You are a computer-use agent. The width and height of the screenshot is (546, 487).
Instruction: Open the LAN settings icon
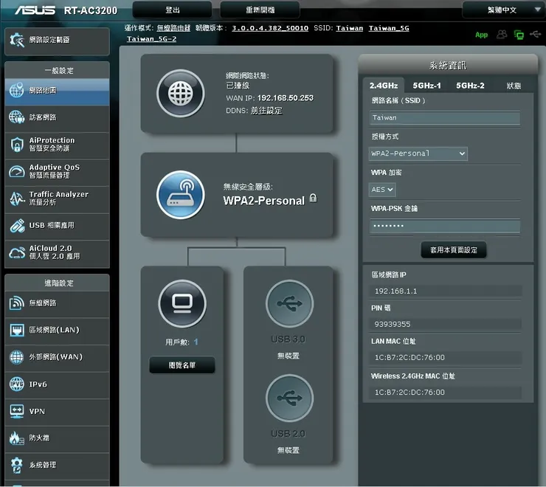click(17, 330)
